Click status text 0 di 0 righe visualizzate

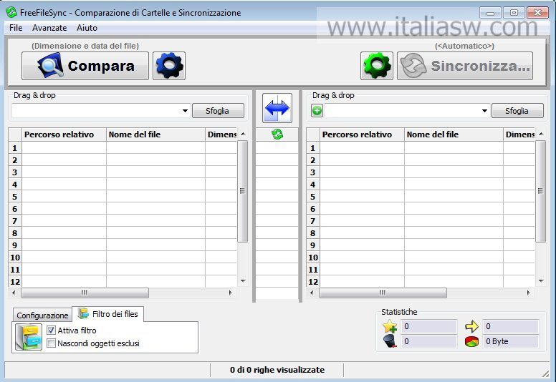tap(277, 370)
